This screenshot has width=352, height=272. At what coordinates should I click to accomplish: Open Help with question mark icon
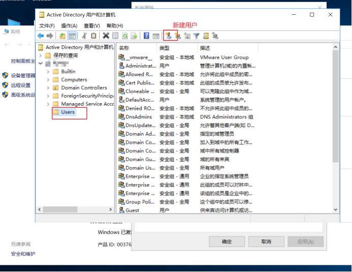coord(146,36)
